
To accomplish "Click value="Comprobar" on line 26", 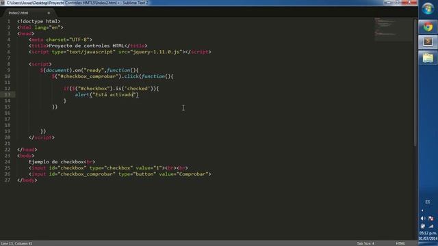I will 183,174.
